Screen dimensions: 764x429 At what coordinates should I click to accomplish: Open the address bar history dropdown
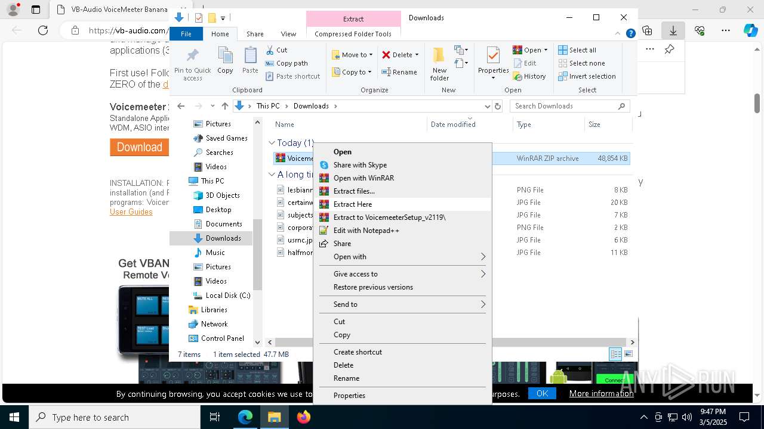click(x=487, y=106)
